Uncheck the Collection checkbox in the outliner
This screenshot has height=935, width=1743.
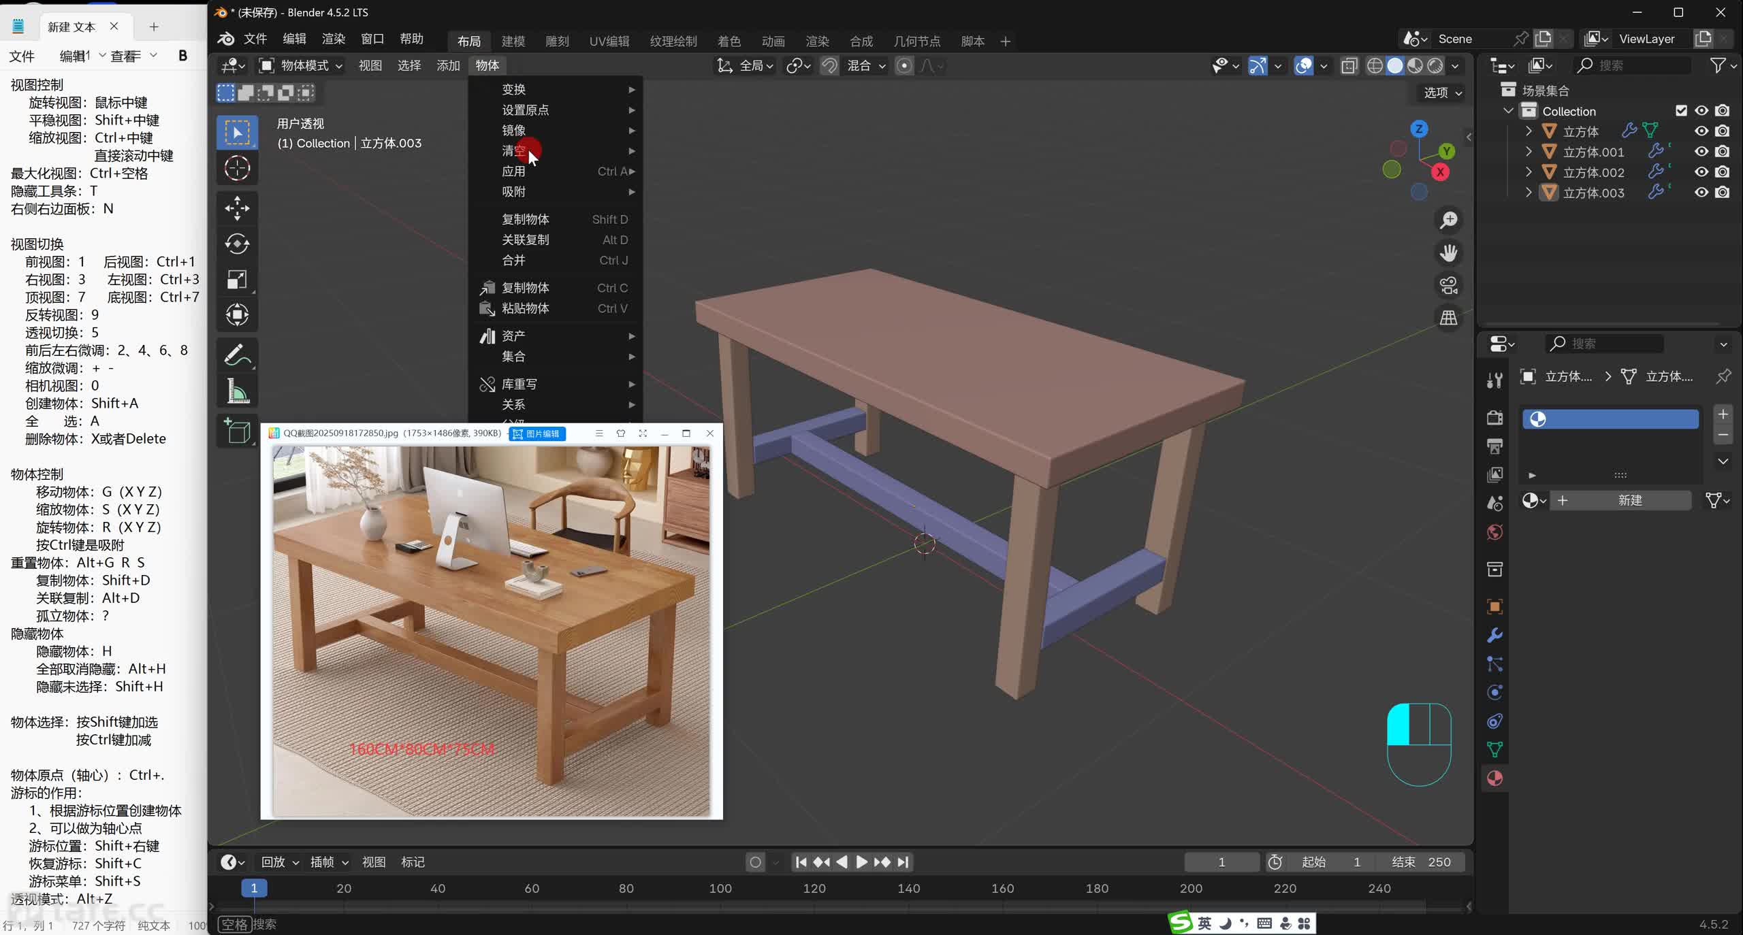[x=1681, y=110]
